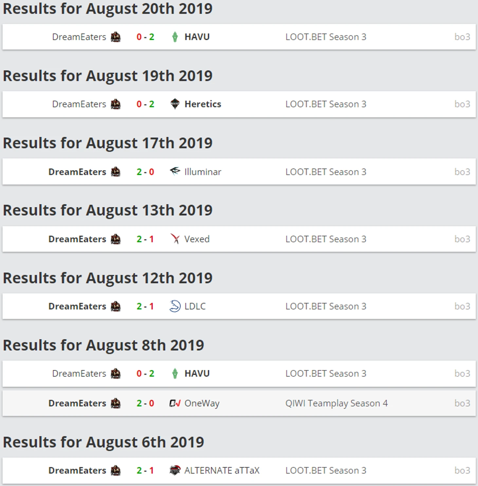
Task: Click the ALTERNATE aTTaX team name
Action: click(222, 470)
